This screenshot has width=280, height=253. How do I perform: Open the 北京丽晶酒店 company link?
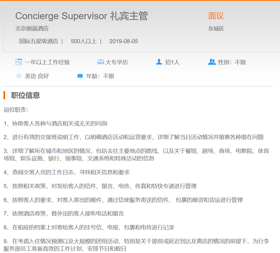32,28
